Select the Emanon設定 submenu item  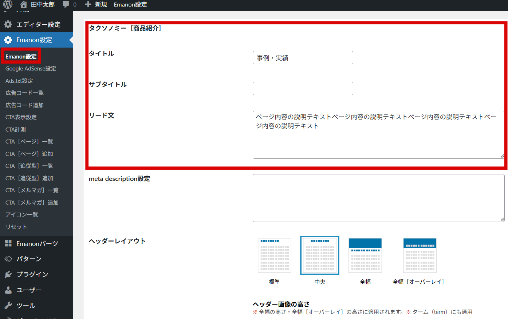pos(21,56)
